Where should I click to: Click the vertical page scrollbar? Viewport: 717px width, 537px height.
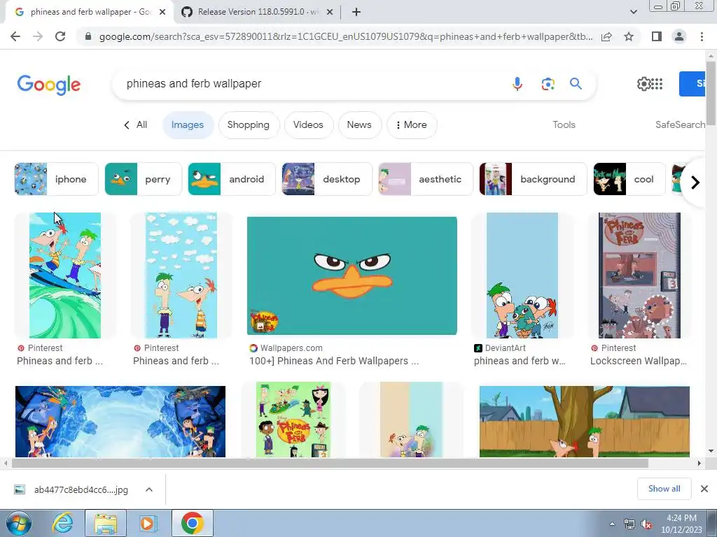tap(711, 94)
